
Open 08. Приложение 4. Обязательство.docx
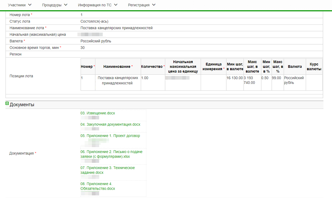click(98, 186)
